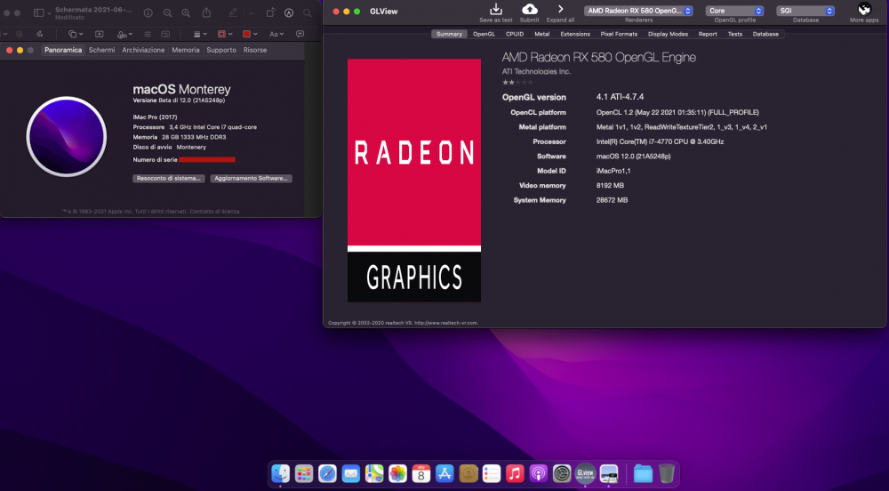The height and width of the screenshot is (491, 889).
Task: Select the Memoria tab
Action: click(x=186, y=50)
